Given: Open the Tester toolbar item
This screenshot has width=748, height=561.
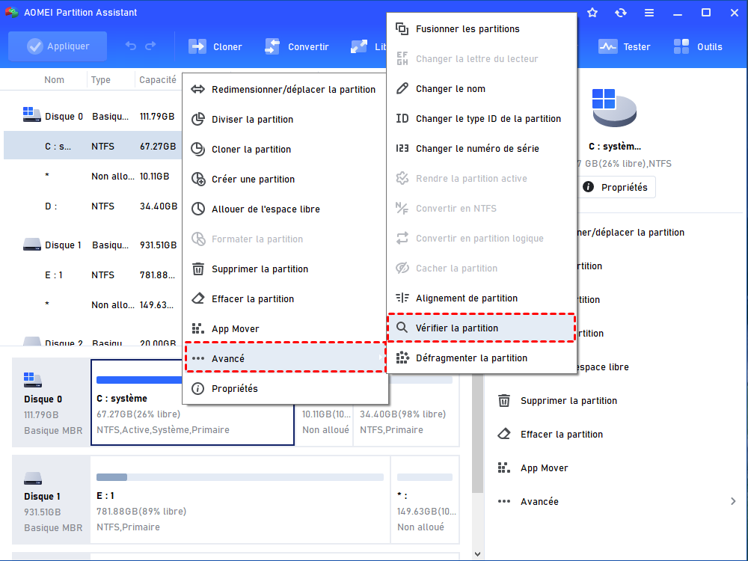Looking at the screenshot, I should click(x=625, y=46).
